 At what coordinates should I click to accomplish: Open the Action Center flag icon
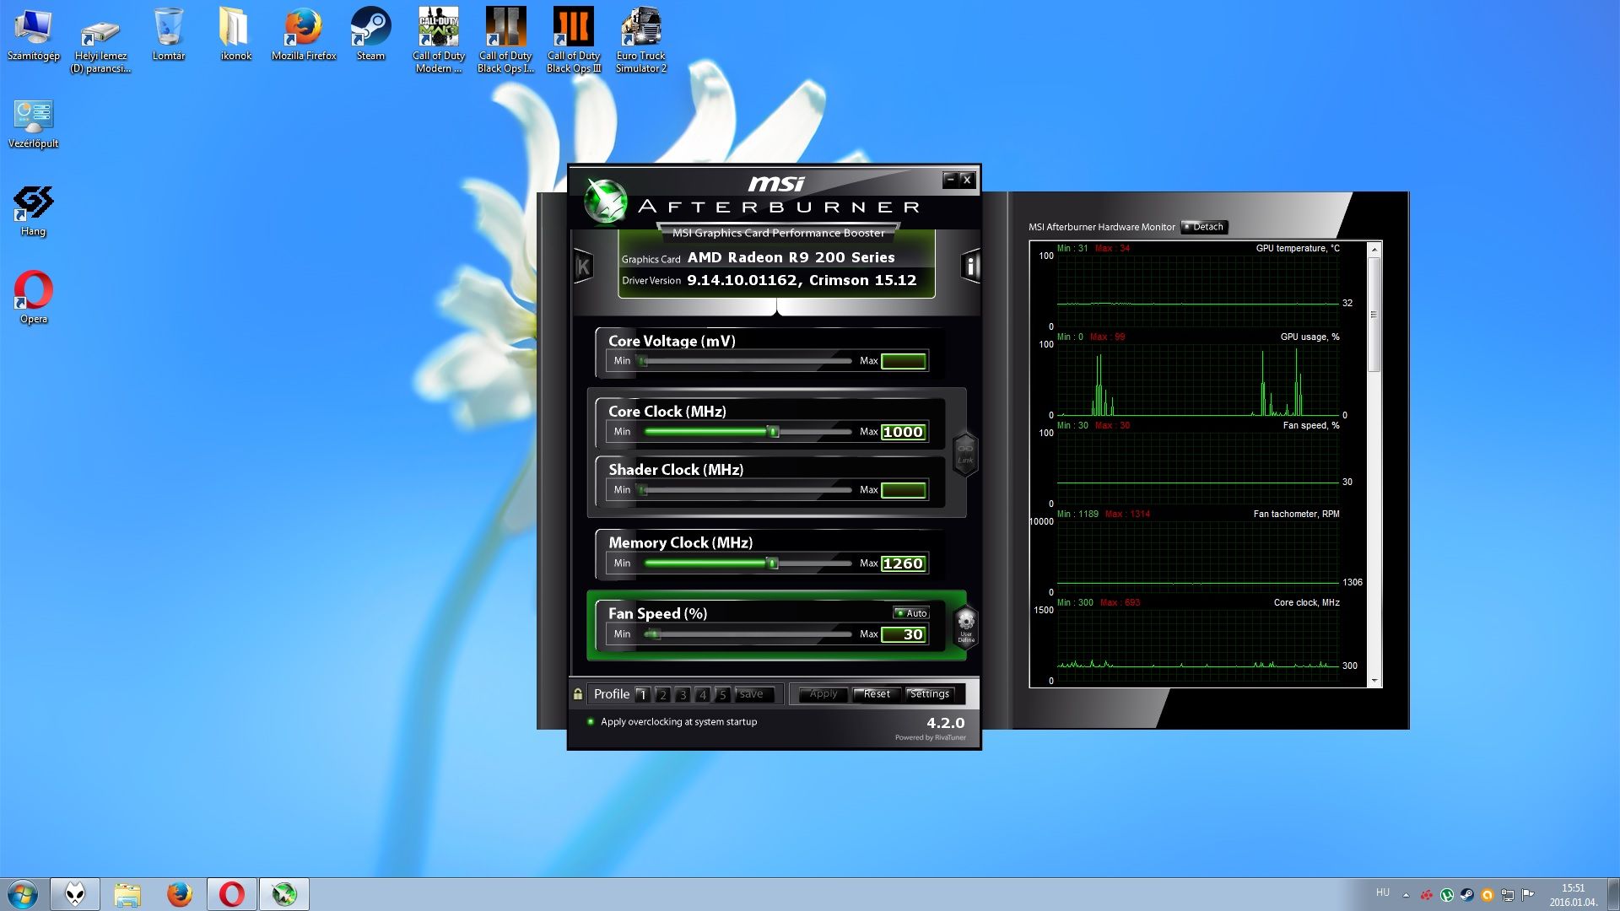click(x=1527, y=895)
